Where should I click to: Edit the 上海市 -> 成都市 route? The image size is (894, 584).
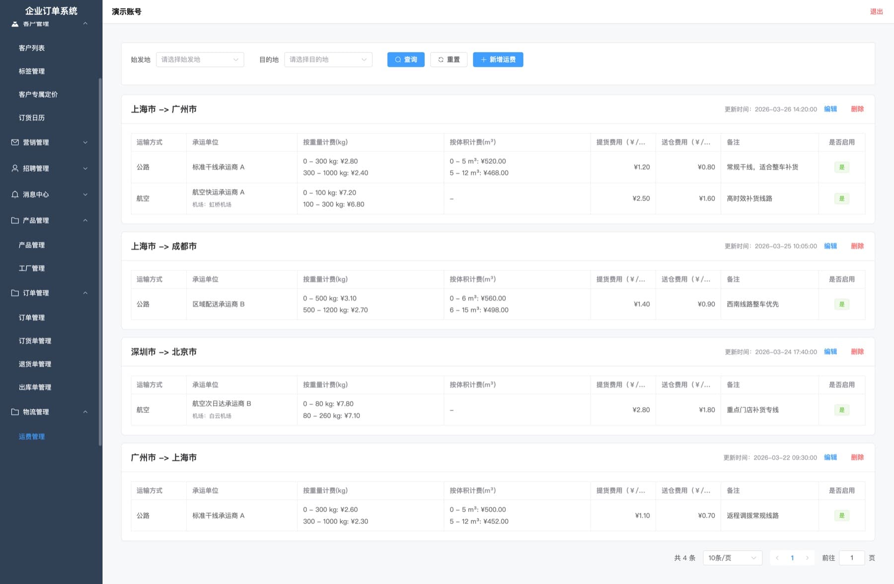(830, 246)
